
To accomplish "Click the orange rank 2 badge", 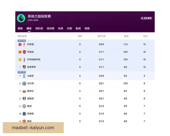I will tap(20, 52).
